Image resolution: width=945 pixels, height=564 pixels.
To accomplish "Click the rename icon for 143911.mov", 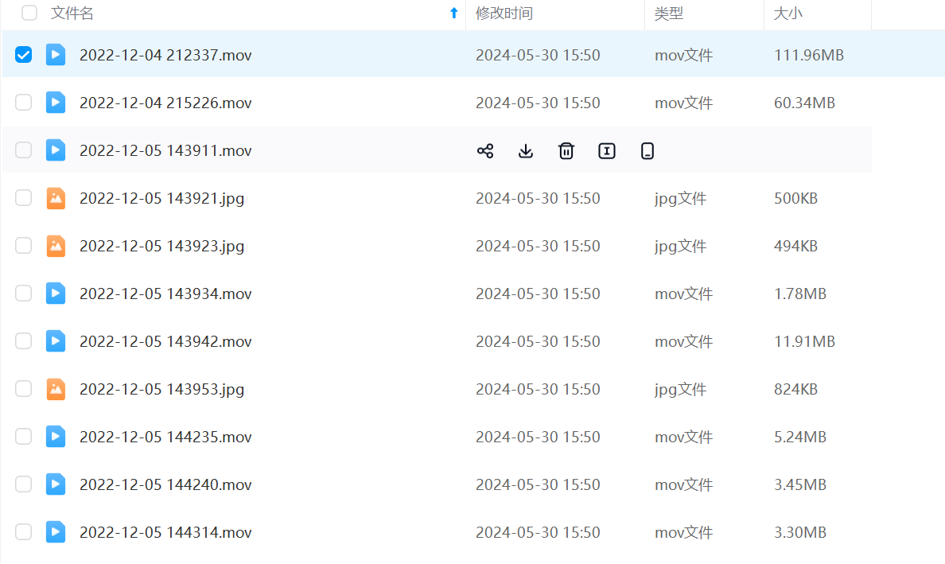I will pyautogui.click(x=607, y=151).
